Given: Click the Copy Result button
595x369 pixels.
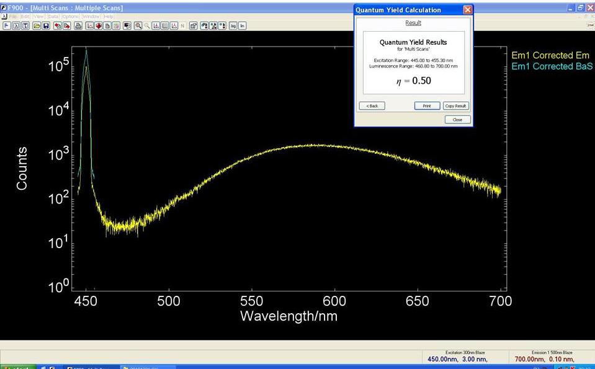Looking at the screenshot, I should coord(455,106).
